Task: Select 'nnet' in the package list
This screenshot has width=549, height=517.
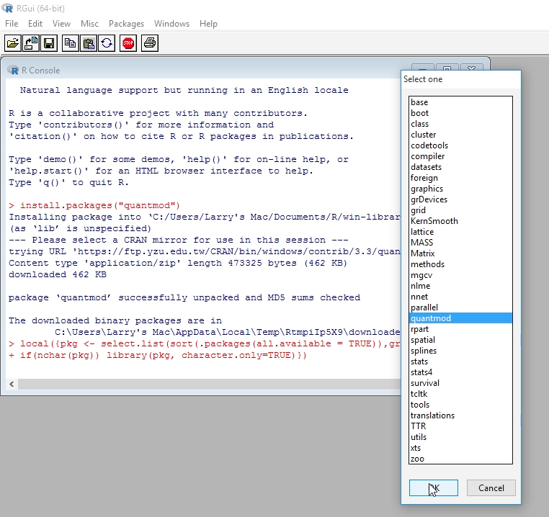Action: click(460, 297)
